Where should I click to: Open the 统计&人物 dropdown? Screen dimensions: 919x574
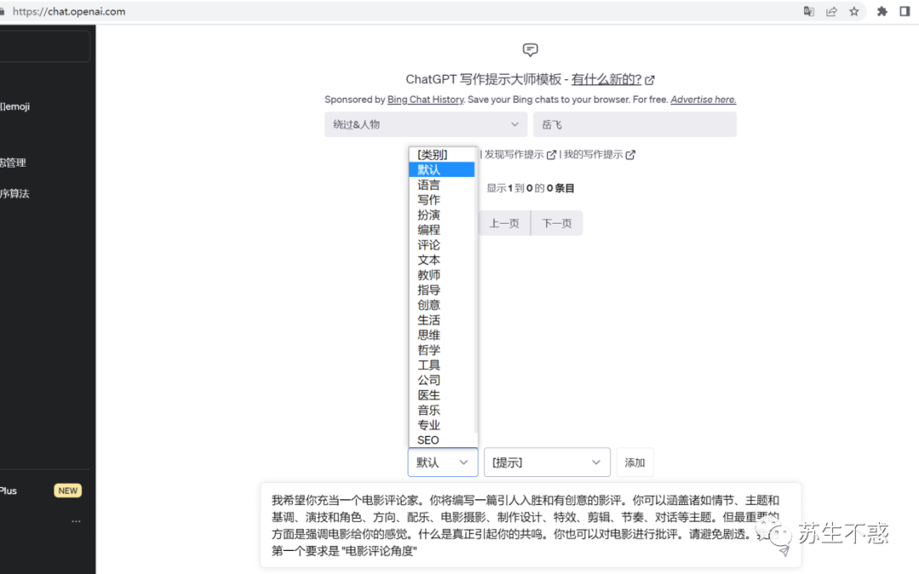coord(425,123)
